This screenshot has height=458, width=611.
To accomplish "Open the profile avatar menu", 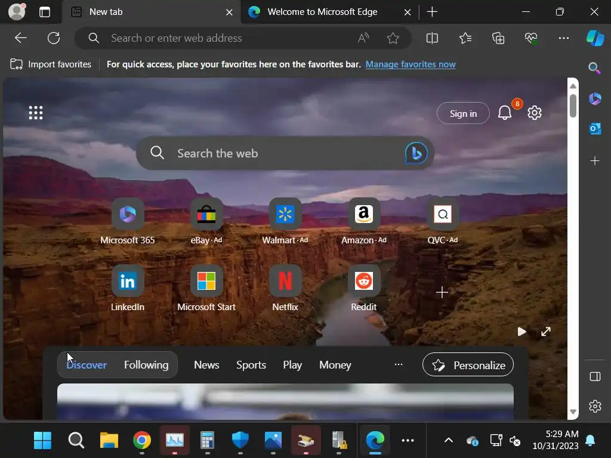I will click(x=17, y=12).
